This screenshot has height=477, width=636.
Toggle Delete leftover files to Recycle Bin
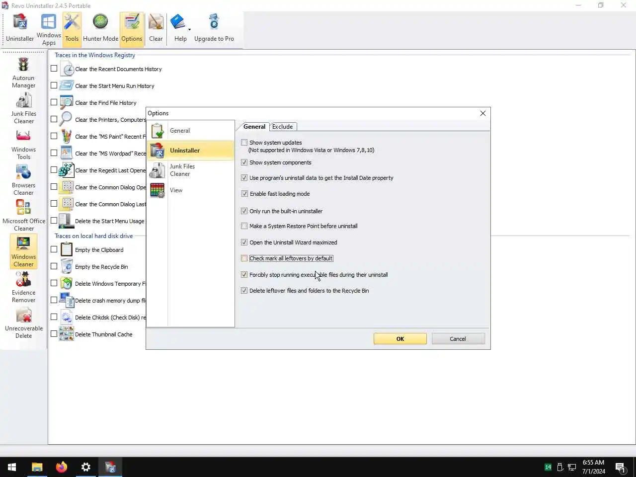tap(244, 291)
